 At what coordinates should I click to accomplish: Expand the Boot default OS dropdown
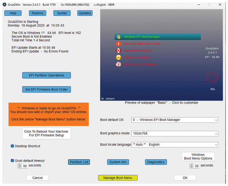click(175, 120)
